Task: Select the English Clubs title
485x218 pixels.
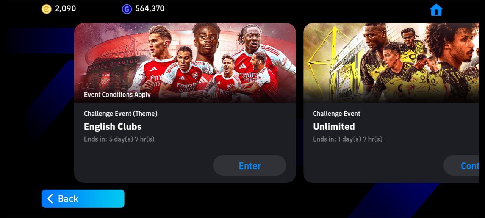Action: tap(113, 126)
